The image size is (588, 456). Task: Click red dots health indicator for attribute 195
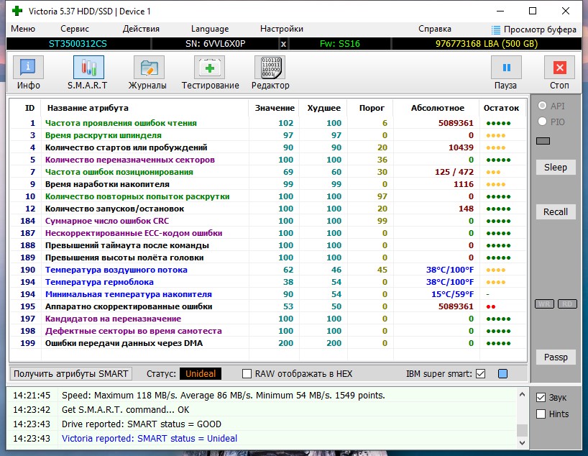coord(491,306)
